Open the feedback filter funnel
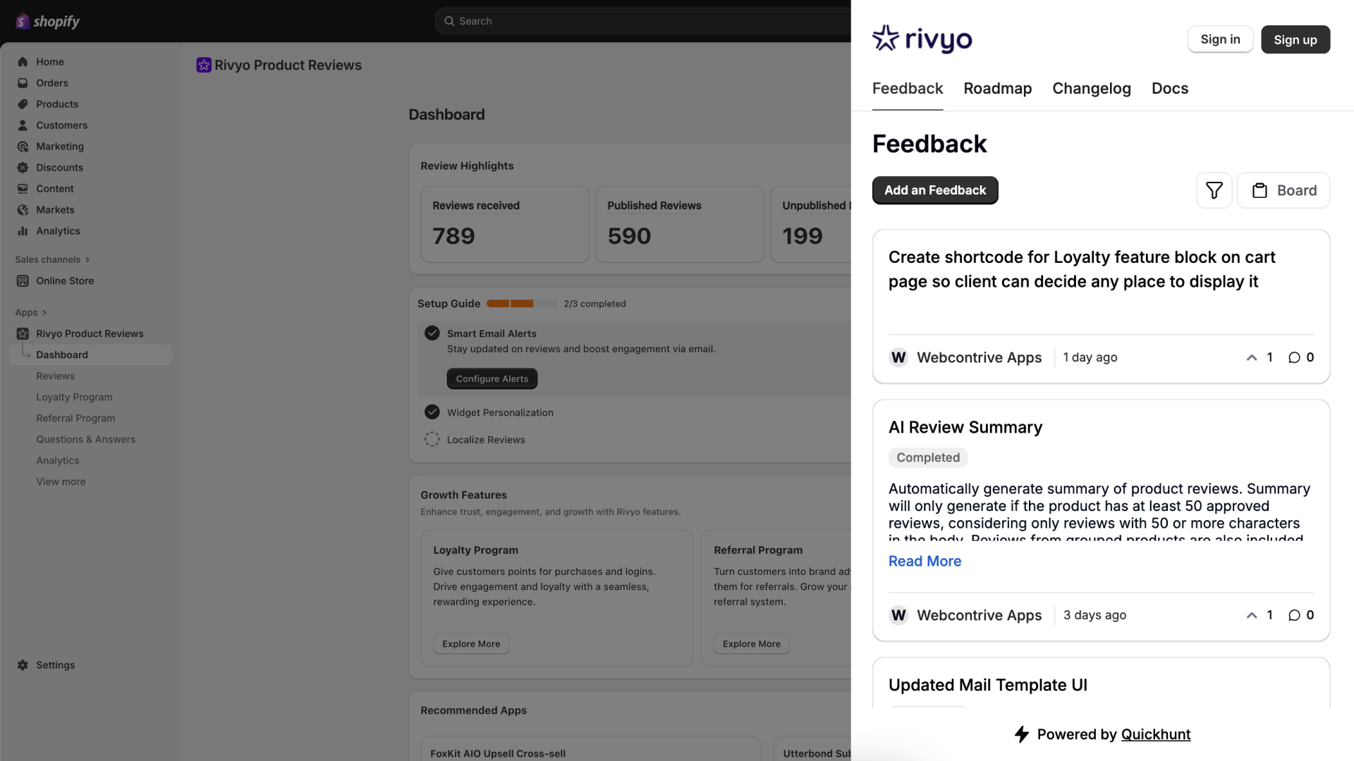 tap(1214, 190)
